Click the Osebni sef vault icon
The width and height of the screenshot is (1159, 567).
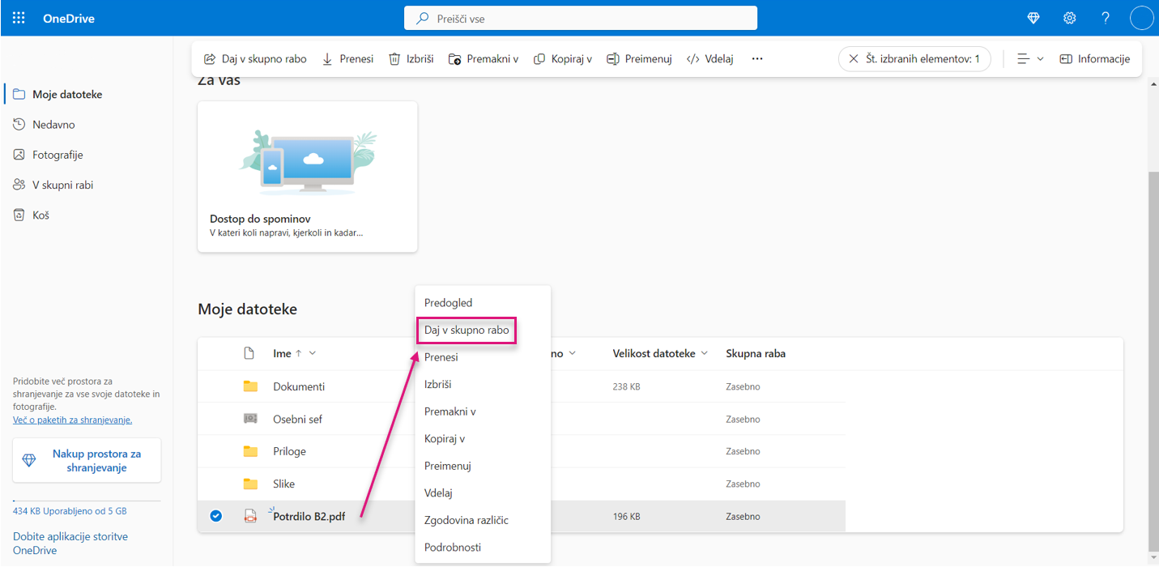250,419
